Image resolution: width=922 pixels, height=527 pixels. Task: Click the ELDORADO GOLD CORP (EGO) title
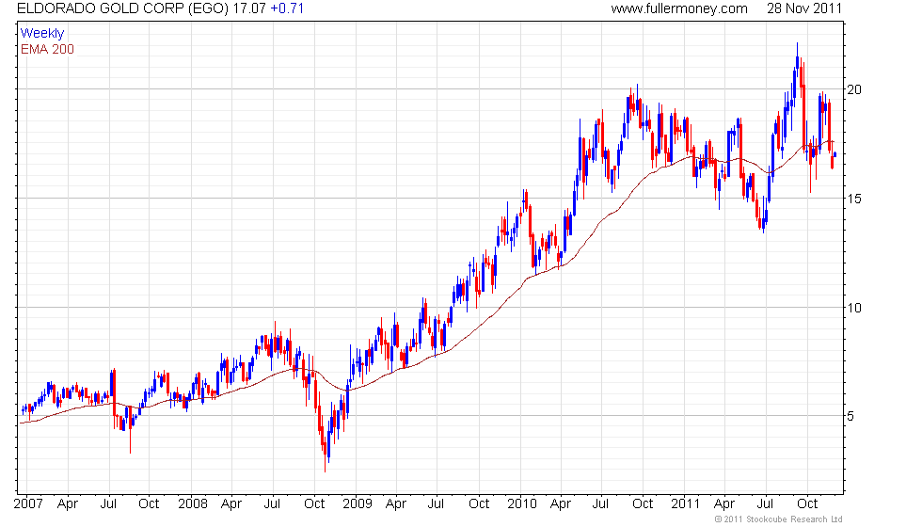122,8
